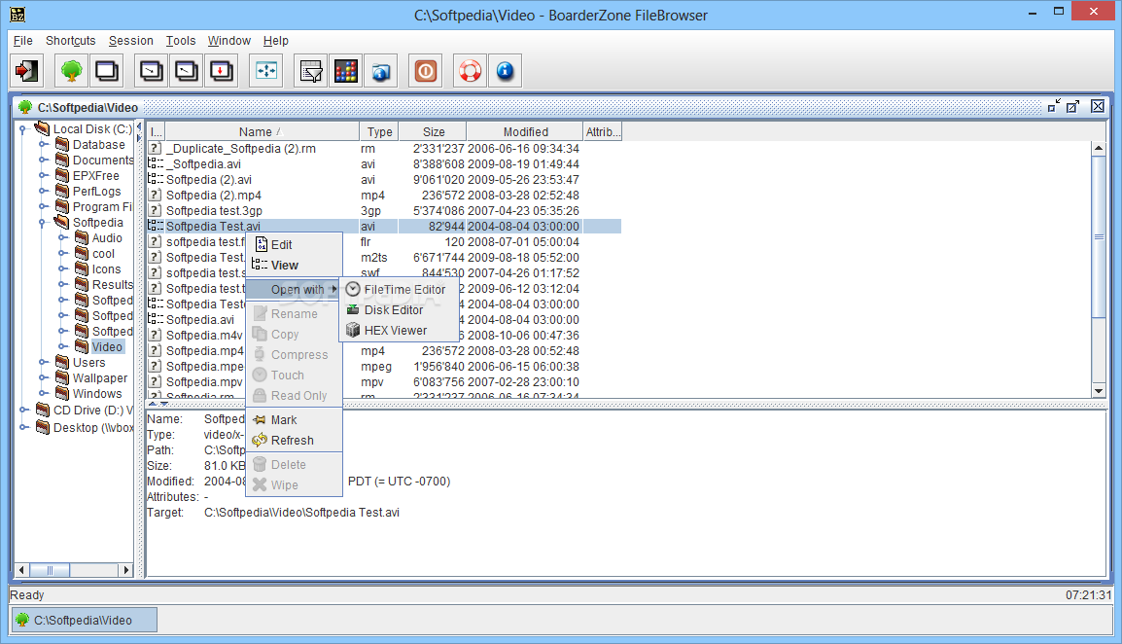Click the four-arrows expand toolbar icon
1122x644 pixels.
[x=266, y=71]
